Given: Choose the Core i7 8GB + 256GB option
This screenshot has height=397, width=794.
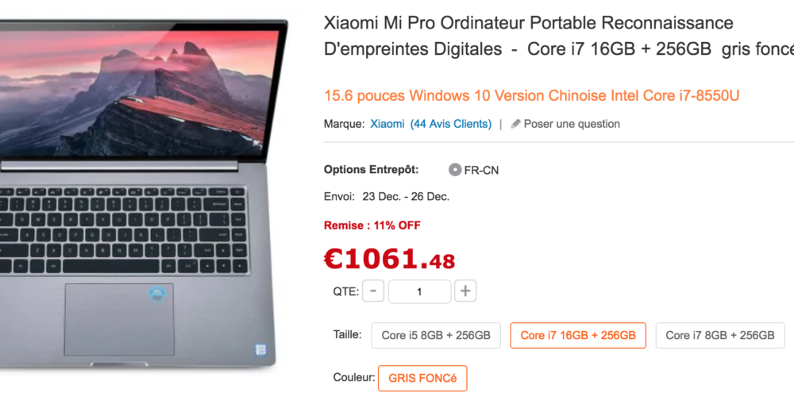Looking at the screenshot, I should coord(720,335).
